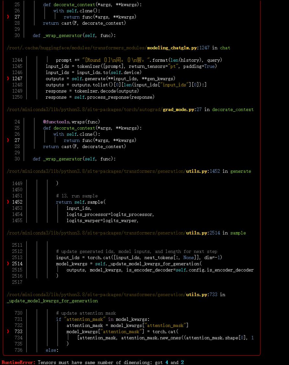Click the 'tokenizer([prompt]' call on line 1245
Screen dimensions: 289x365
[101, 66]
